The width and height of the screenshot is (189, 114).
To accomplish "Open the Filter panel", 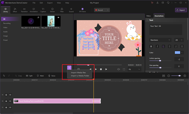I will coord(62,10).
